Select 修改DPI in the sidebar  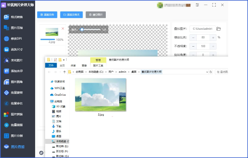(x=13, y=38)
